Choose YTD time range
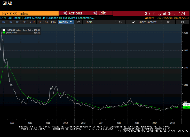This screenshot has width=190, height=137. click(x=32, y=22)
